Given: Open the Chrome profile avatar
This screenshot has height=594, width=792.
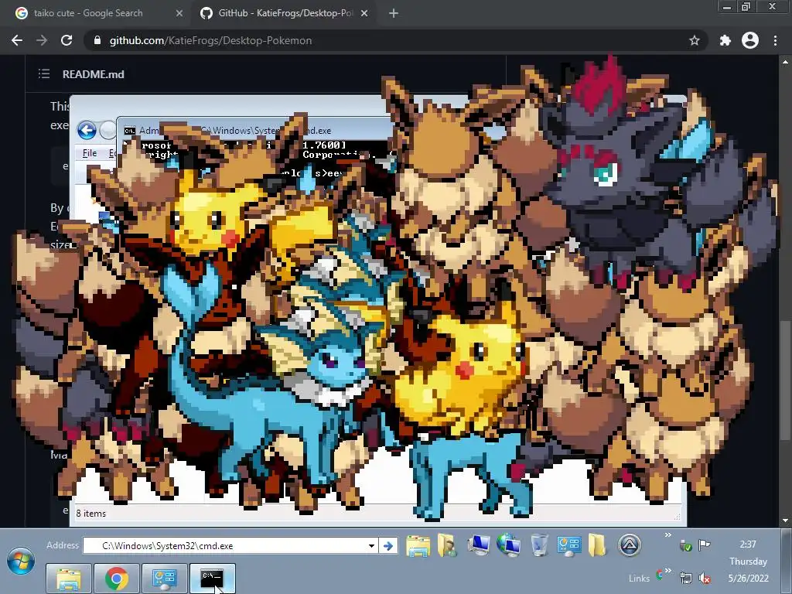Looking at the screenshot, I should 750,40.
